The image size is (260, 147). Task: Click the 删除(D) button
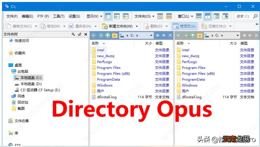click(x=153, y=26)
